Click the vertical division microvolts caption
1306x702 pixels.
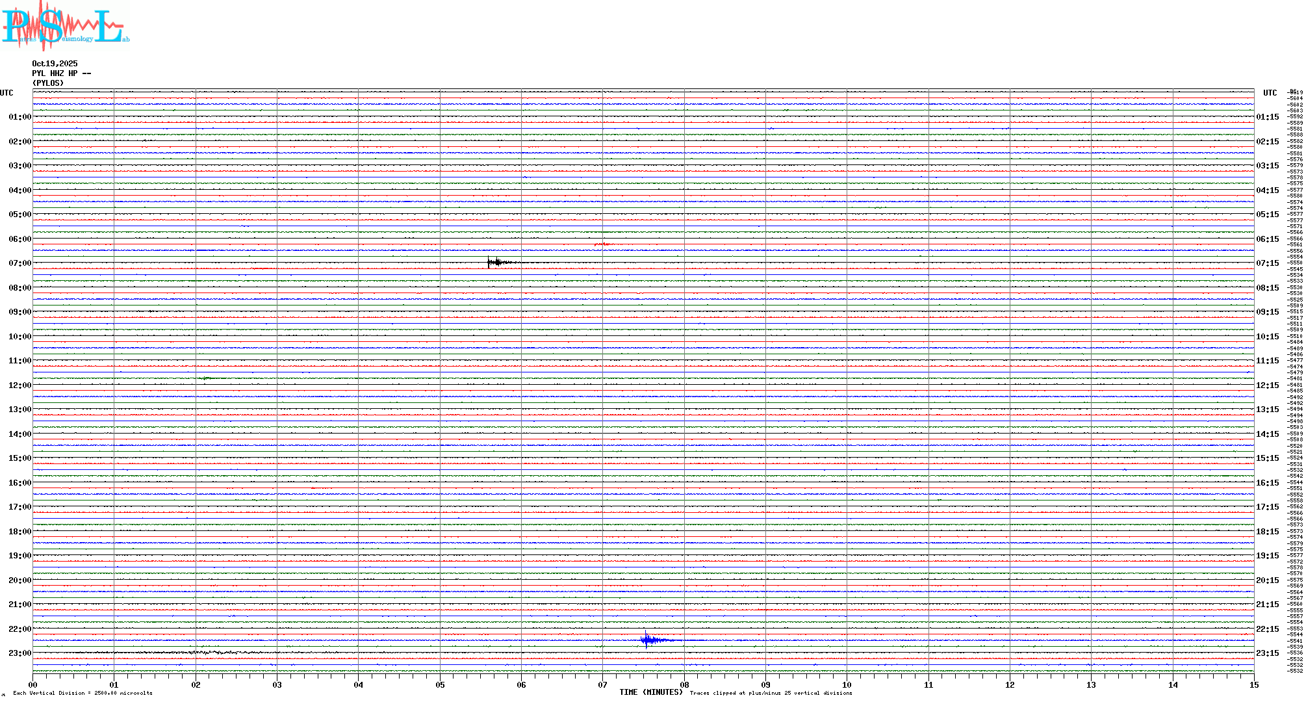(83, 693)
